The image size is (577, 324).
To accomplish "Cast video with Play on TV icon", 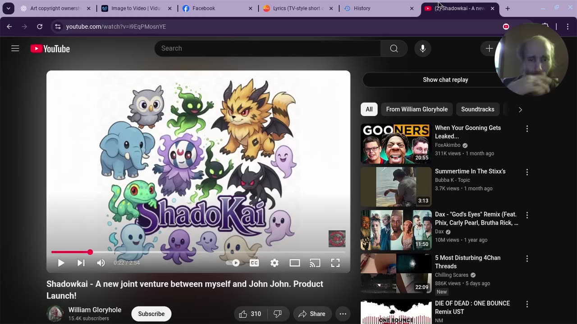I will click(315, 263).
